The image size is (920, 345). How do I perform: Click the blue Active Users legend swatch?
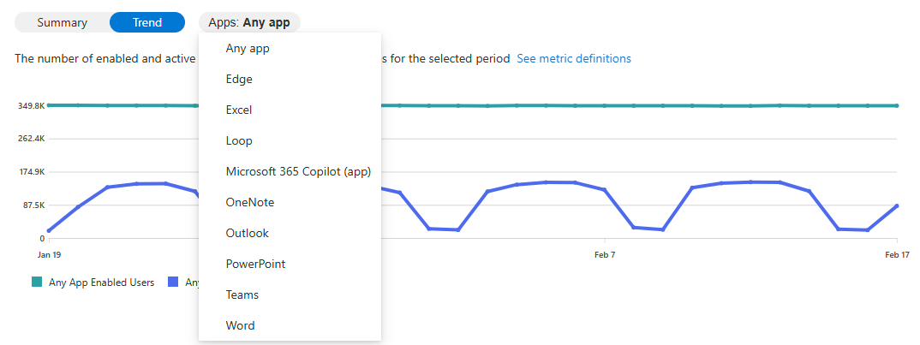(x=173, y=283)
